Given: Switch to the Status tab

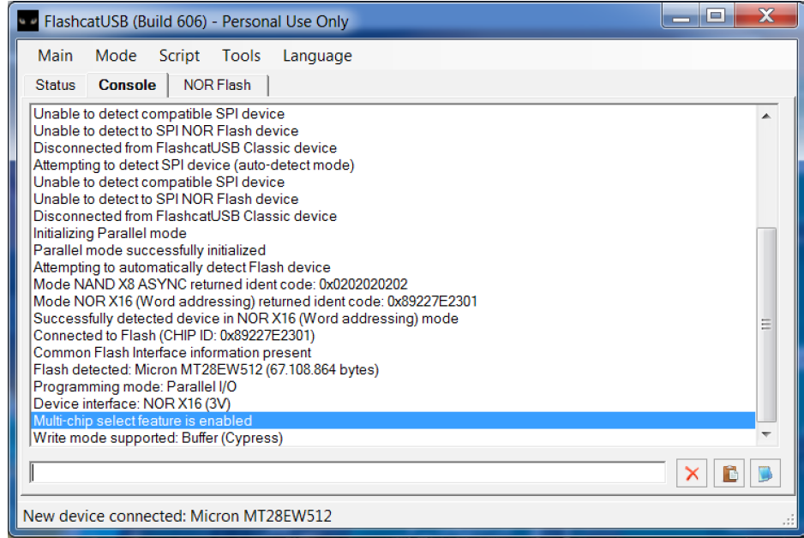Looking at the screenshot, I should tap(56, 85).
